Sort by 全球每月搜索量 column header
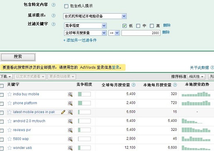 [x=116, y=85]
